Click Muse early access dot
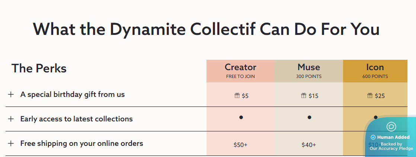 (309, 117)
